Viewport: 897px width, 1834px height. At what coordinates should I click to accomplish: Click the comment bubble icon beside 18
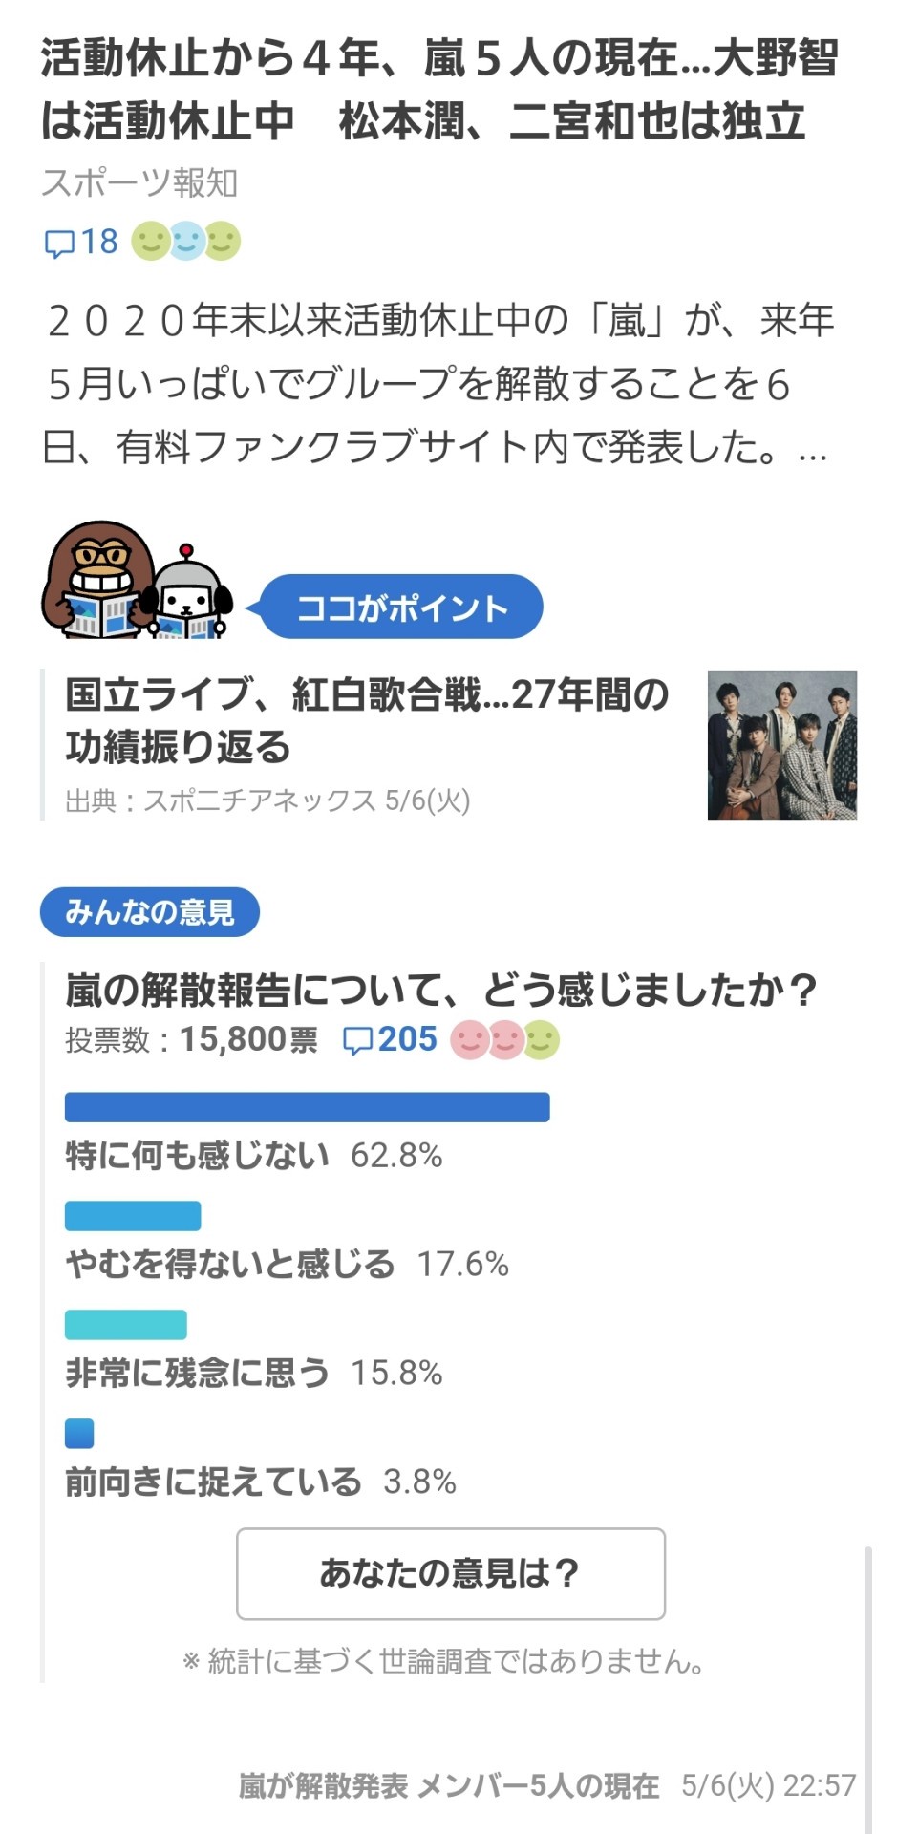pos(58,243)
